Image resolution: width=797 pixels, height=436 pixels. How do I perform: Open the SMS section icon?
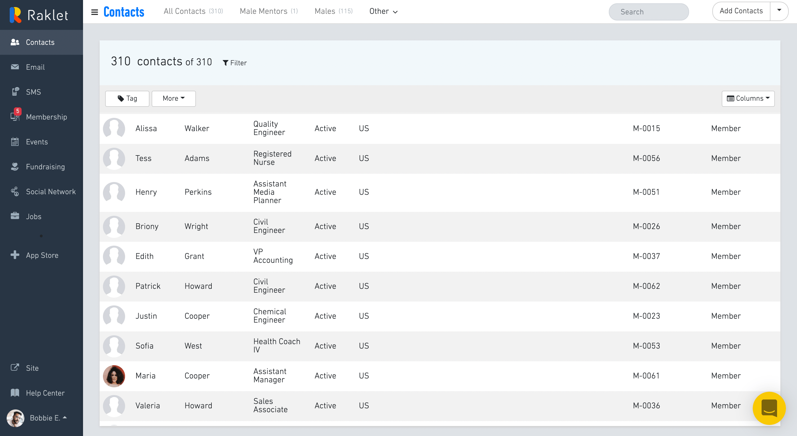15,92
